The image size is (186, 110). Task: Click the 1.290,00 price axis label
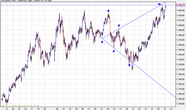click(181, 79)
